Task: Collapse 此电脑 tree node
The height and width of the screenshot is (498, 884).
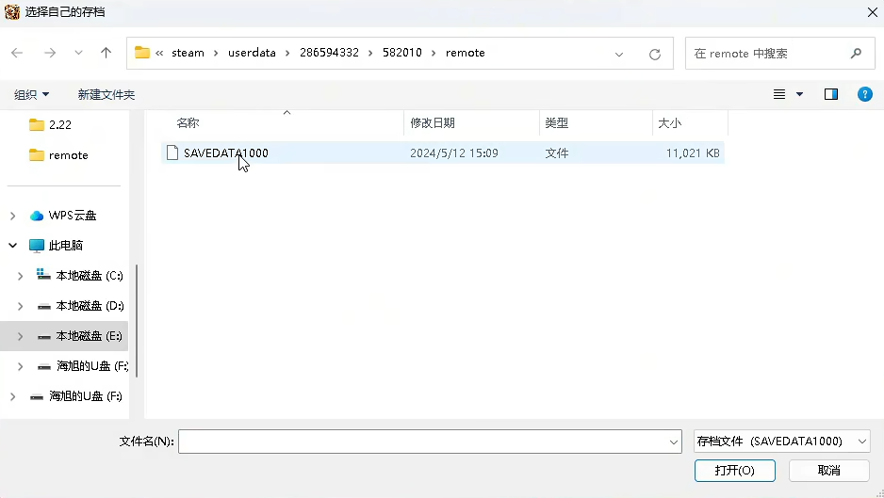Action: point(13,246)
